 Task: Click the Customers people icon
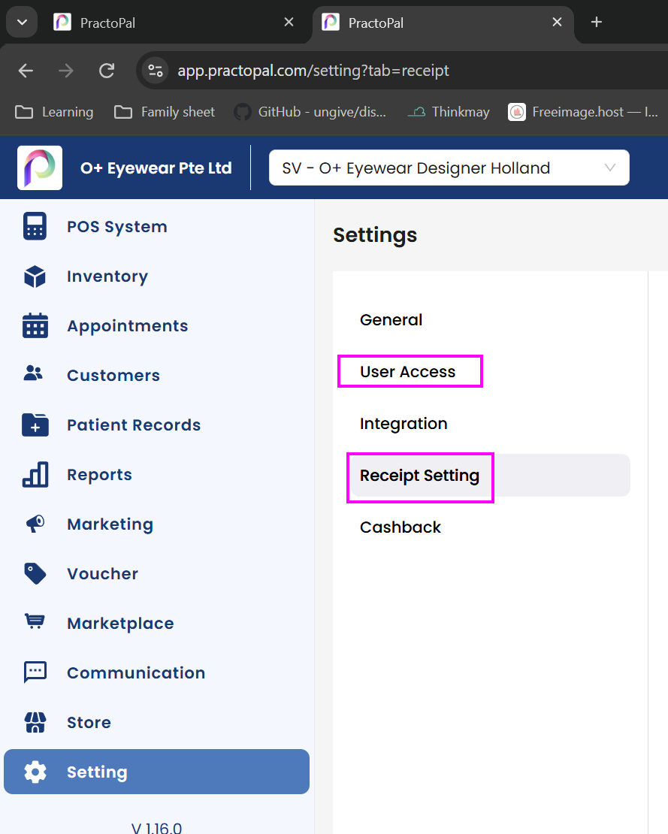[x=33, y=373]
